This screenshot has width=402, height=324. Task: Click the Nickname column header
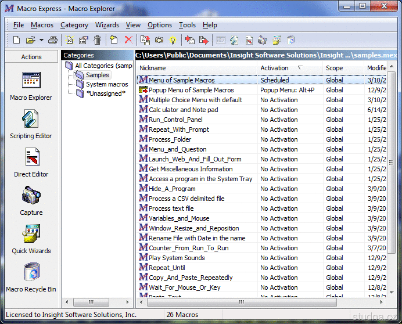153,68
